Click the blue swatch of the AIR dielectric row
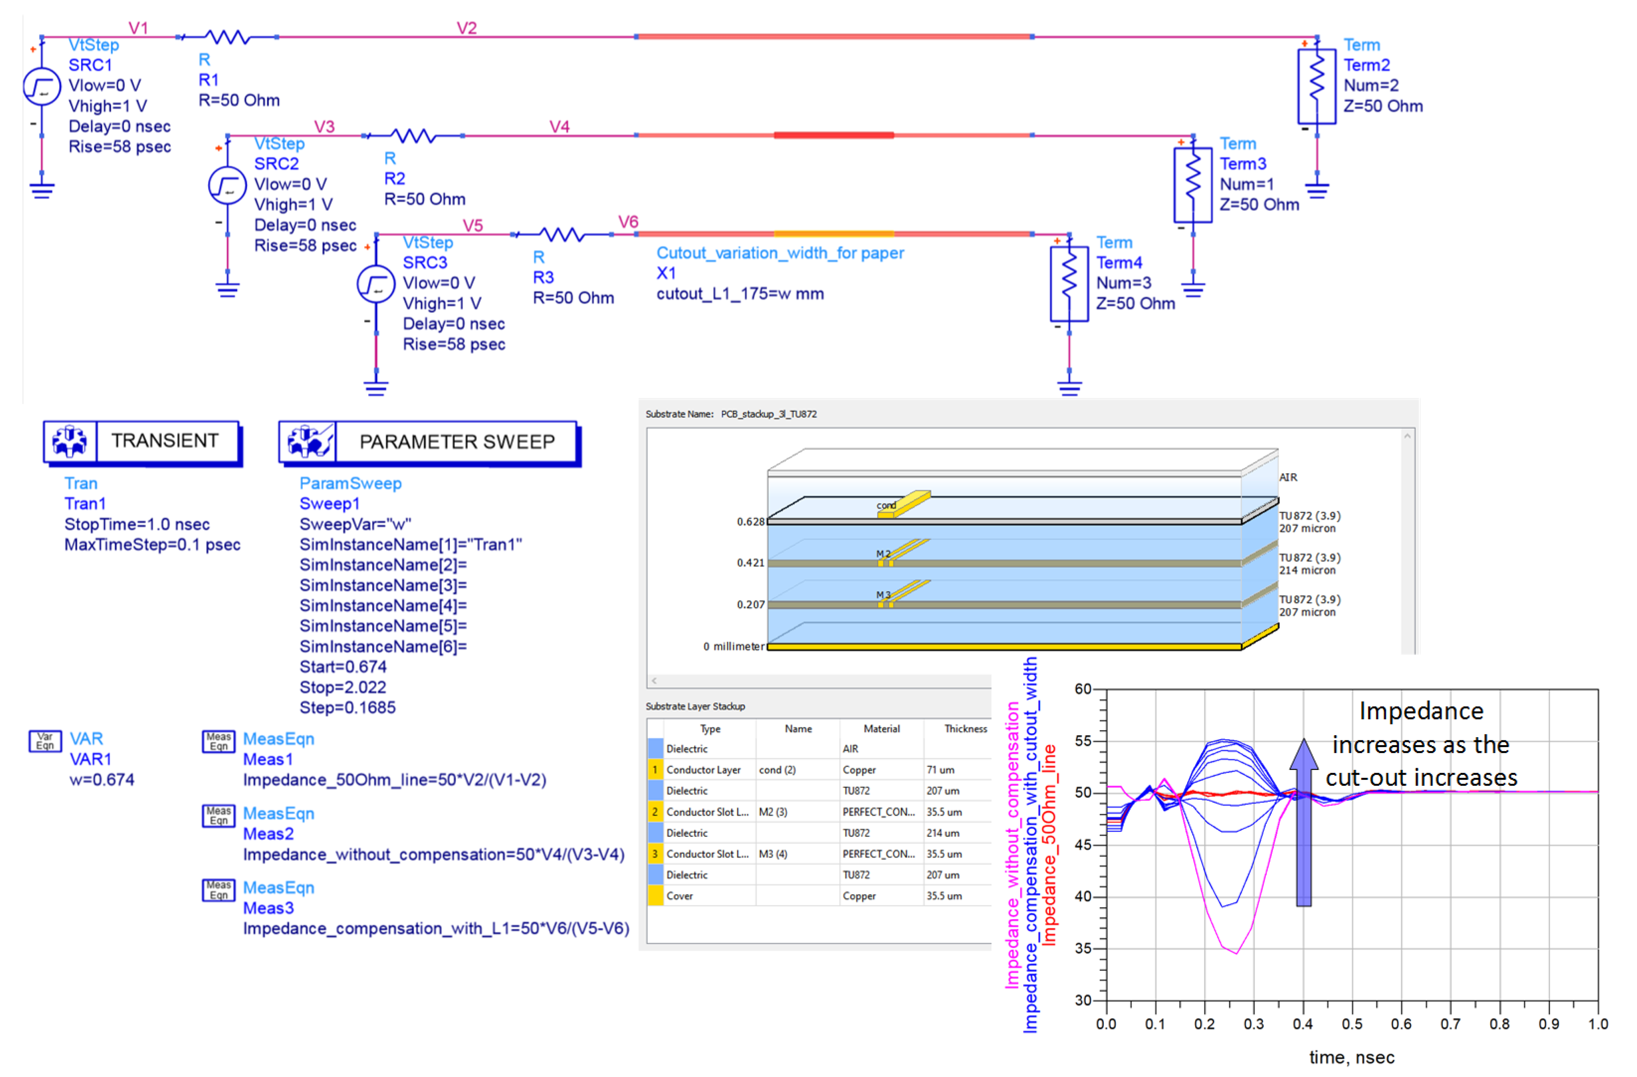 [x=656, y=749]
